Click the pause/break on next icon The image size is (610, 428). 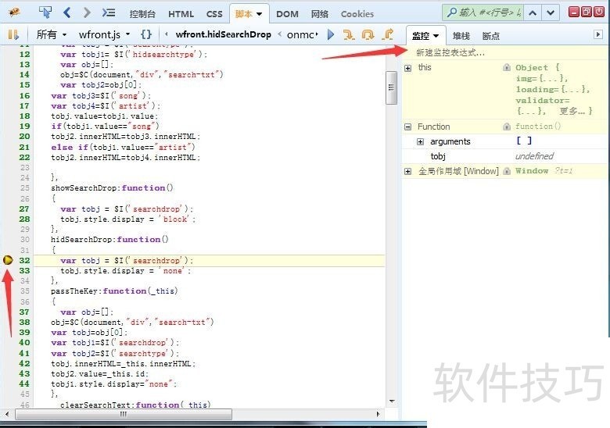pyautogui.click(x=13, y=34)
